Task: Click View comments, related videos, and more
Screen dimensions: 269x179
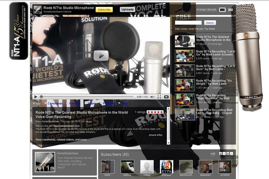Action: (x=61, y=140)
